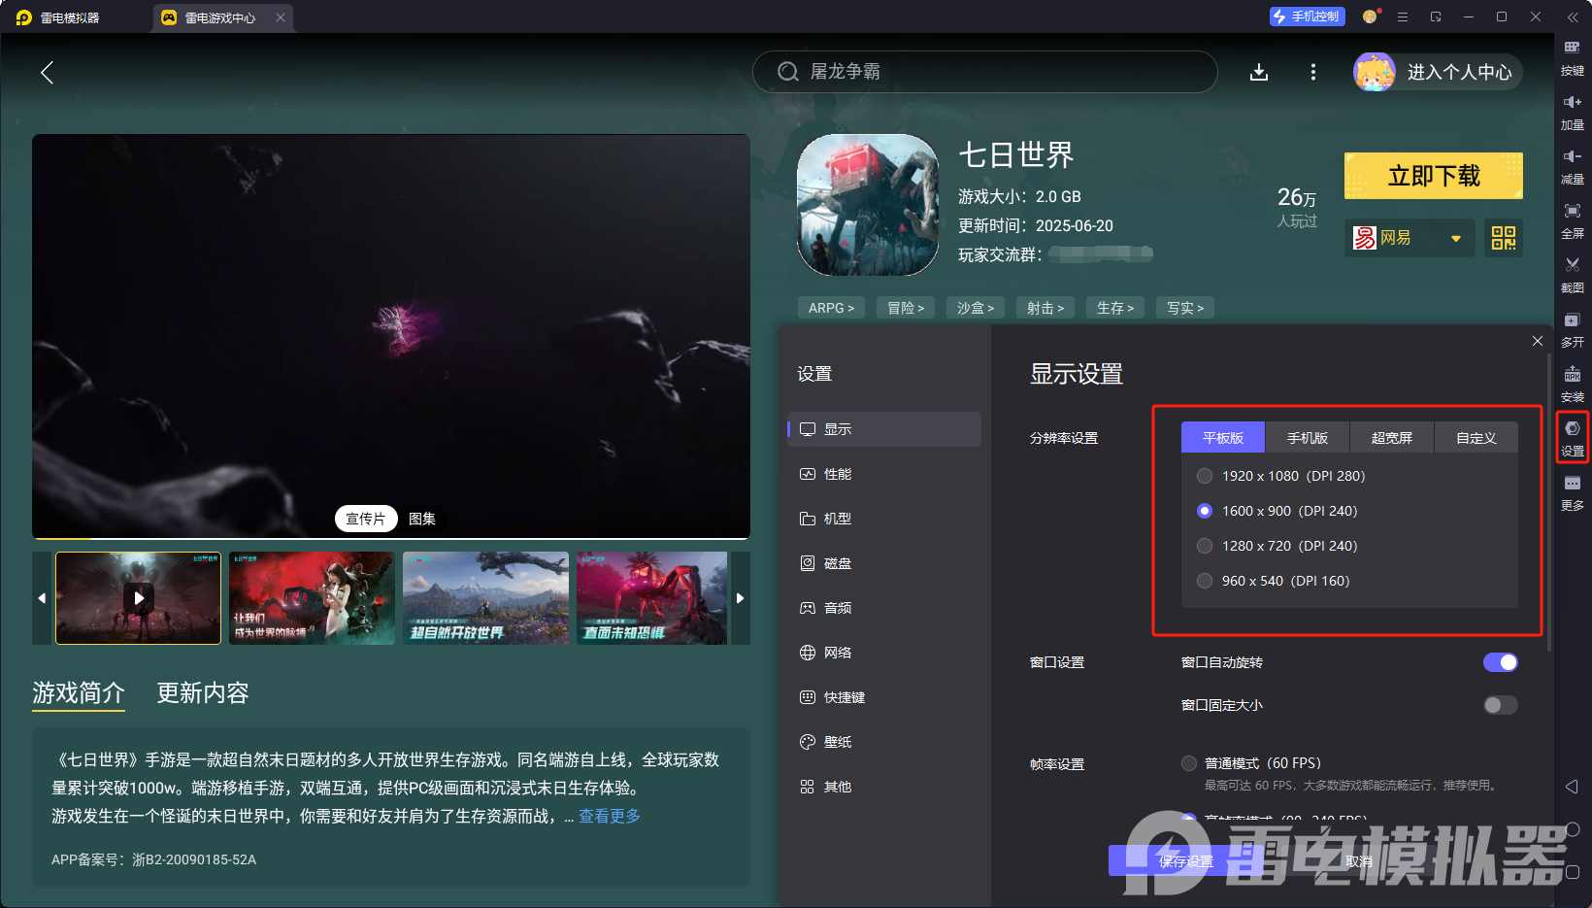The width and height of the screenshot is (1592, 908).
Task: Select the 1920 x 1080 resolution option
Action: (x=1205, y=476)
